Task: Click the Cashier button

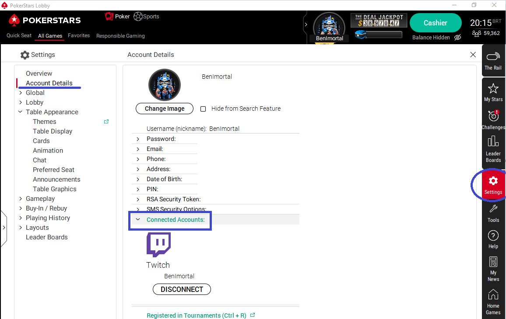Action: pyautogui.click(x=436, y=23)
